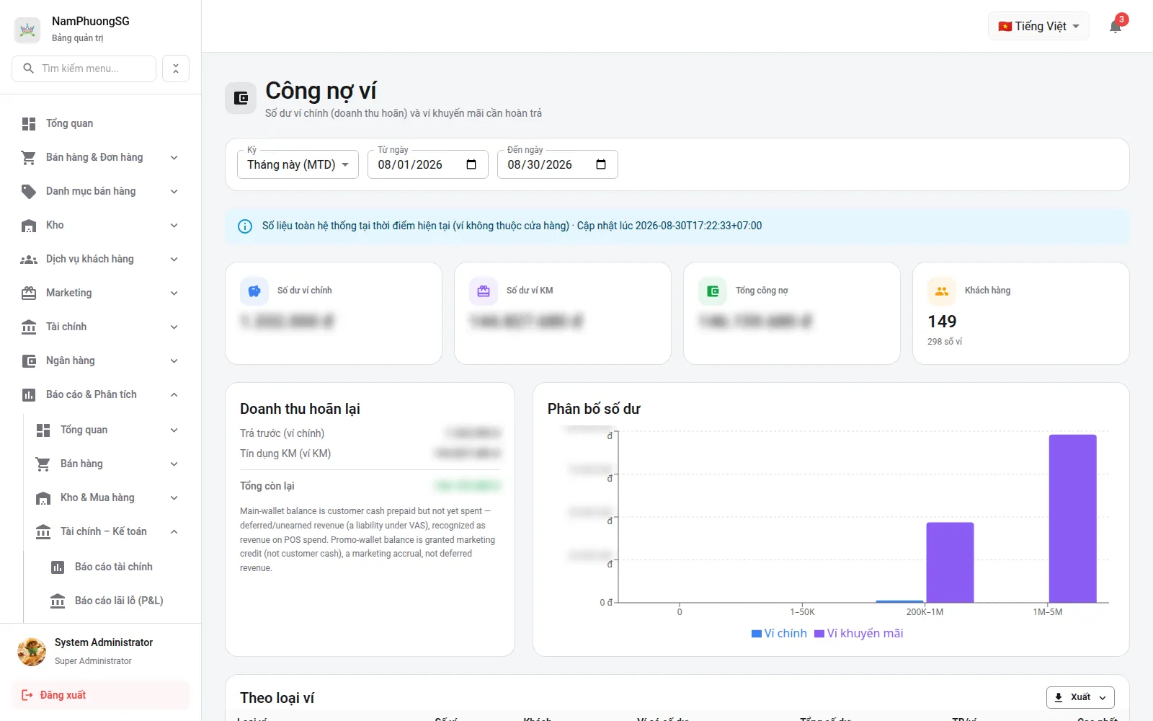Click the wallet icon beside Công nợ ví
The height and width of the screenshot is (721, 1153).
pos(241,98)
